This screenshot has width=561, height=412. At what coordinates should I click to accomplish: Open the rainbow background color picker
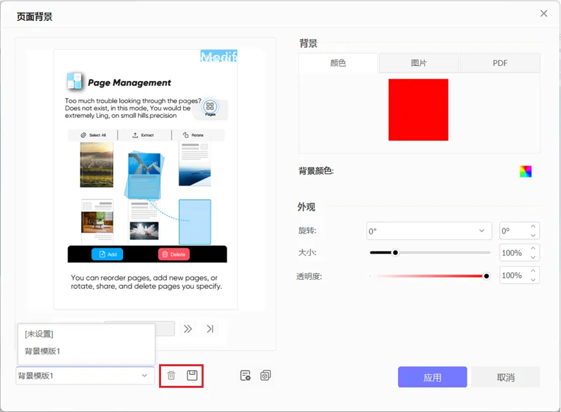click(526, 171)
